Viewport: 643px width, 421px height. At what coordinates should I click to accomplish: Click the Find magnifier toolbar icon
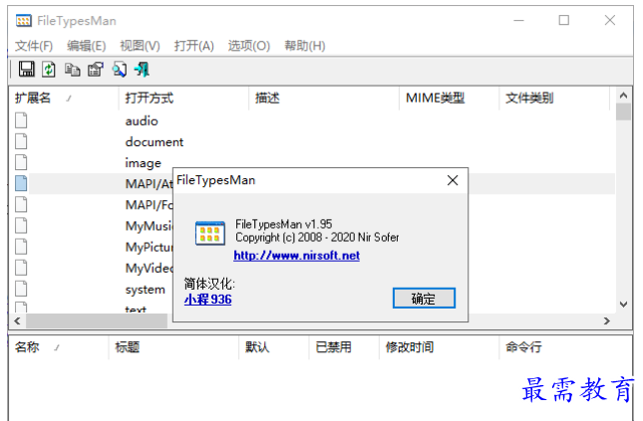click(120, 70)
